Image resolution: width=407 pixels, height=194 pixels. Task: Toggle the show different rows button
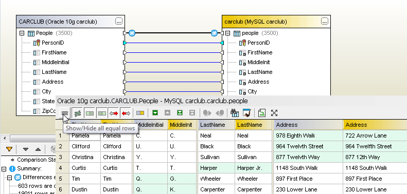point(77,113)
